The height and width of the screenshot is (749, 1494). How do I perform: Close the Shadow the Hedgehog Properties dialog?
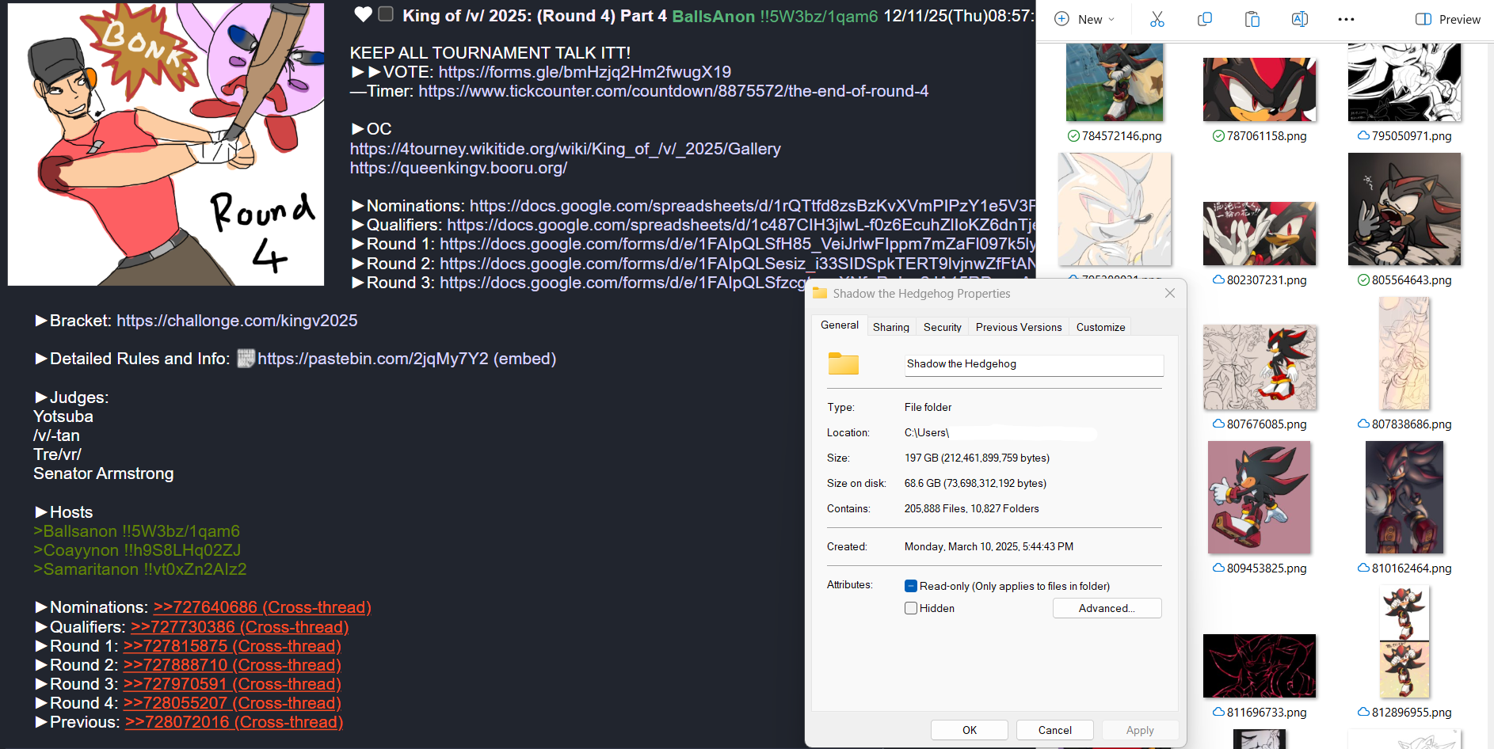[x=1170, y=293]
